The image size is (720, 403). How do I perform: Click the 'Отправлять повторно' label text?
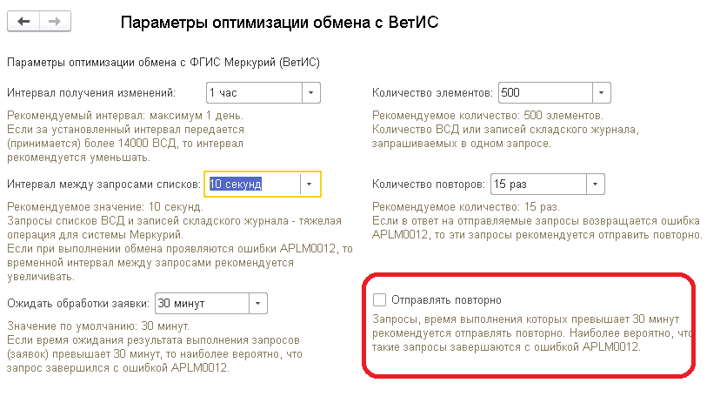coord(446,300)
